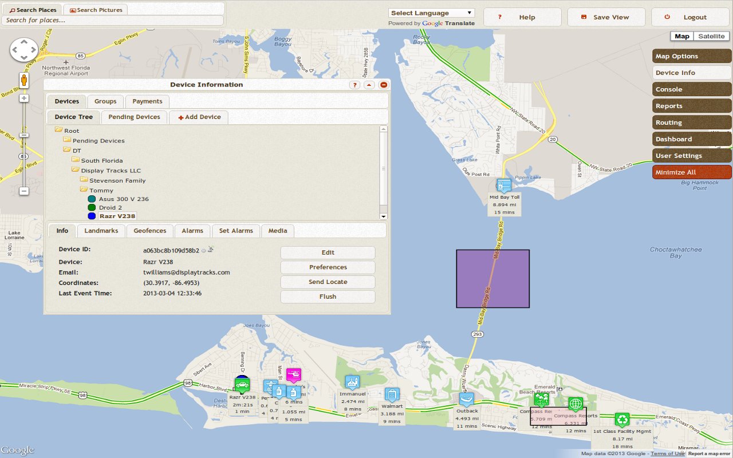This screenshot has height=458, width=733.
Task: Click the satellite icon beside the Device ID
Action: (211, 249)
